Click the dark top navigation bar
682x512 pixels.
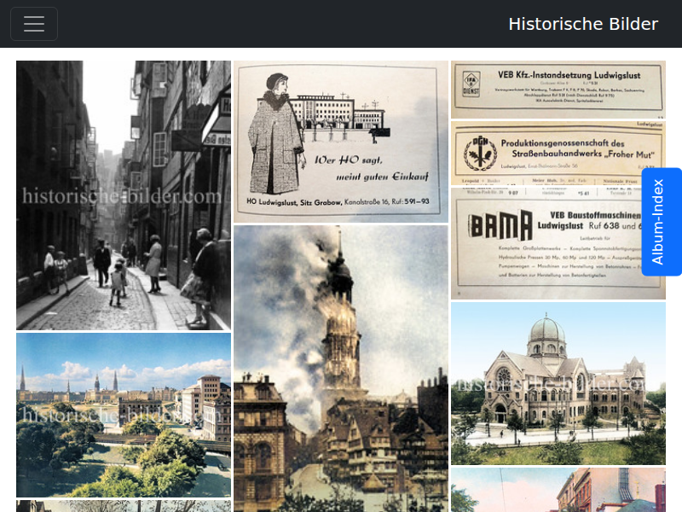[341, 24]
